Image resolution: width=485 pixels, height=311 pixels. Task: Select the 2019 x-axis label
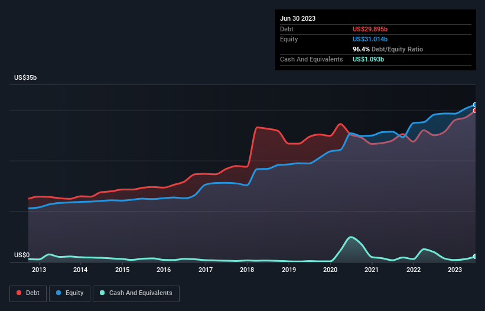click(x=289, y=270)
